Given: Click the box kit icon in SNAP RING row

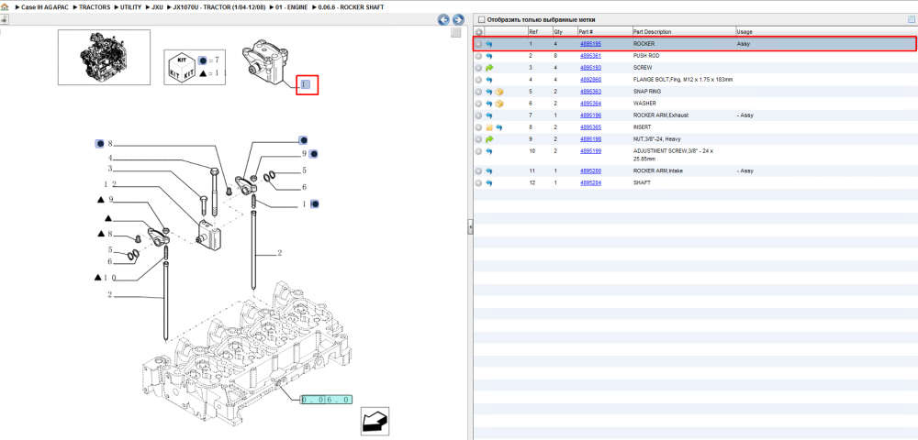Looking at the screenshot, I should (x=499, y=92).
